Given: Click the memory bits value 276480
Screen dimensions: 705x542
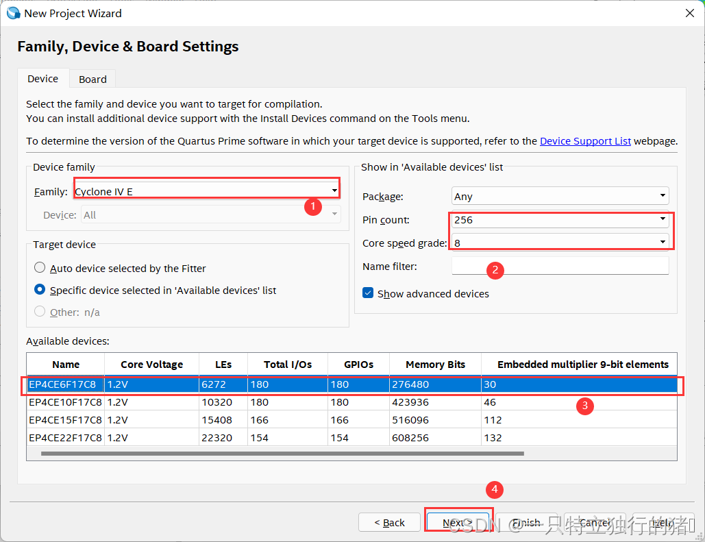Looking at the screenshot, I should pyautogui.click(x=410, y=384).
